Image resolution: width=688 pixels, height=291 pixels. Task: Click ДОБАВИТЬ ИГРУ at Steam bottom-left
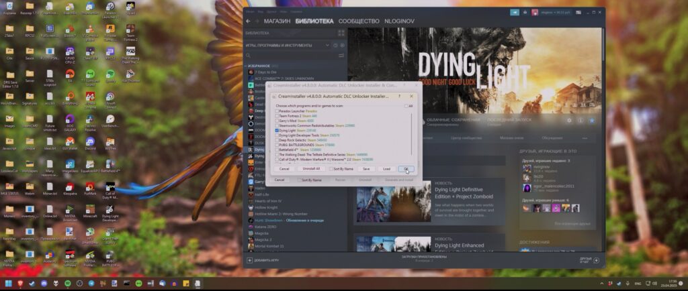(x=263, y=260)
